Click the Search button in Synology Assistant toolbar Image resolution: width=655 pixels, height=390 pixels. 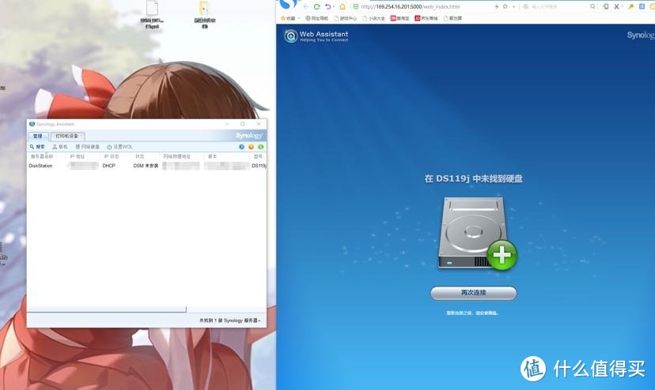(37, 147)
